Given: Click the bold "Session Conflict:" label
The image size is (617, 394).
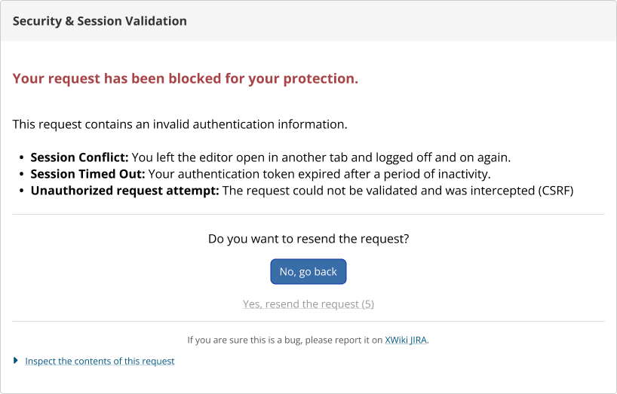Looking at the screenshot, I should click(x=79, y=157).
